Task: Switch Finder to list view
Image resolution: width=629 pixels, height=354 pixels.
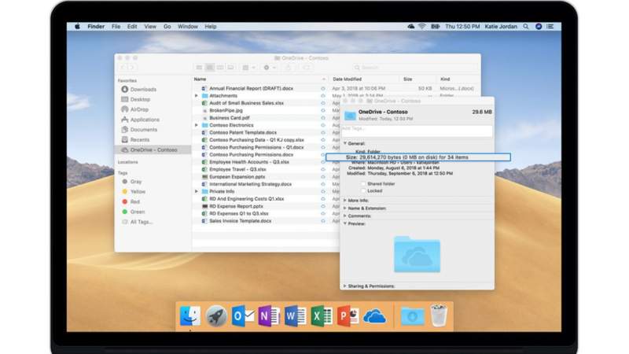Action: click(209, 68)
